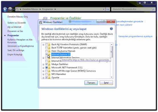The width and height of the screenshot is (158, 112).
Task: Click the Programlar ve Özellikler icon
Action: (45, 18)
